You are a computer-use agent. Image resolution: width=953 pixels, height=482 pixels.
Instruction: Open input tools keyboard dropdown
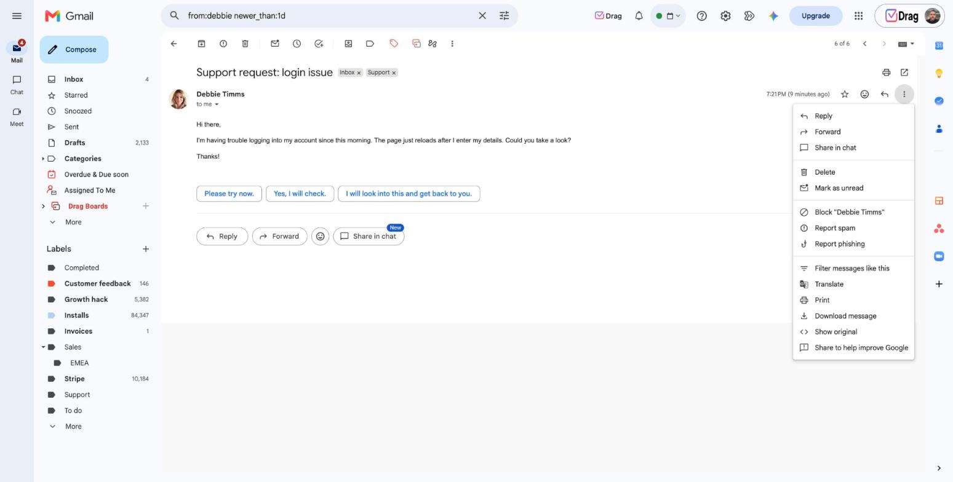[x=907, y=44]
